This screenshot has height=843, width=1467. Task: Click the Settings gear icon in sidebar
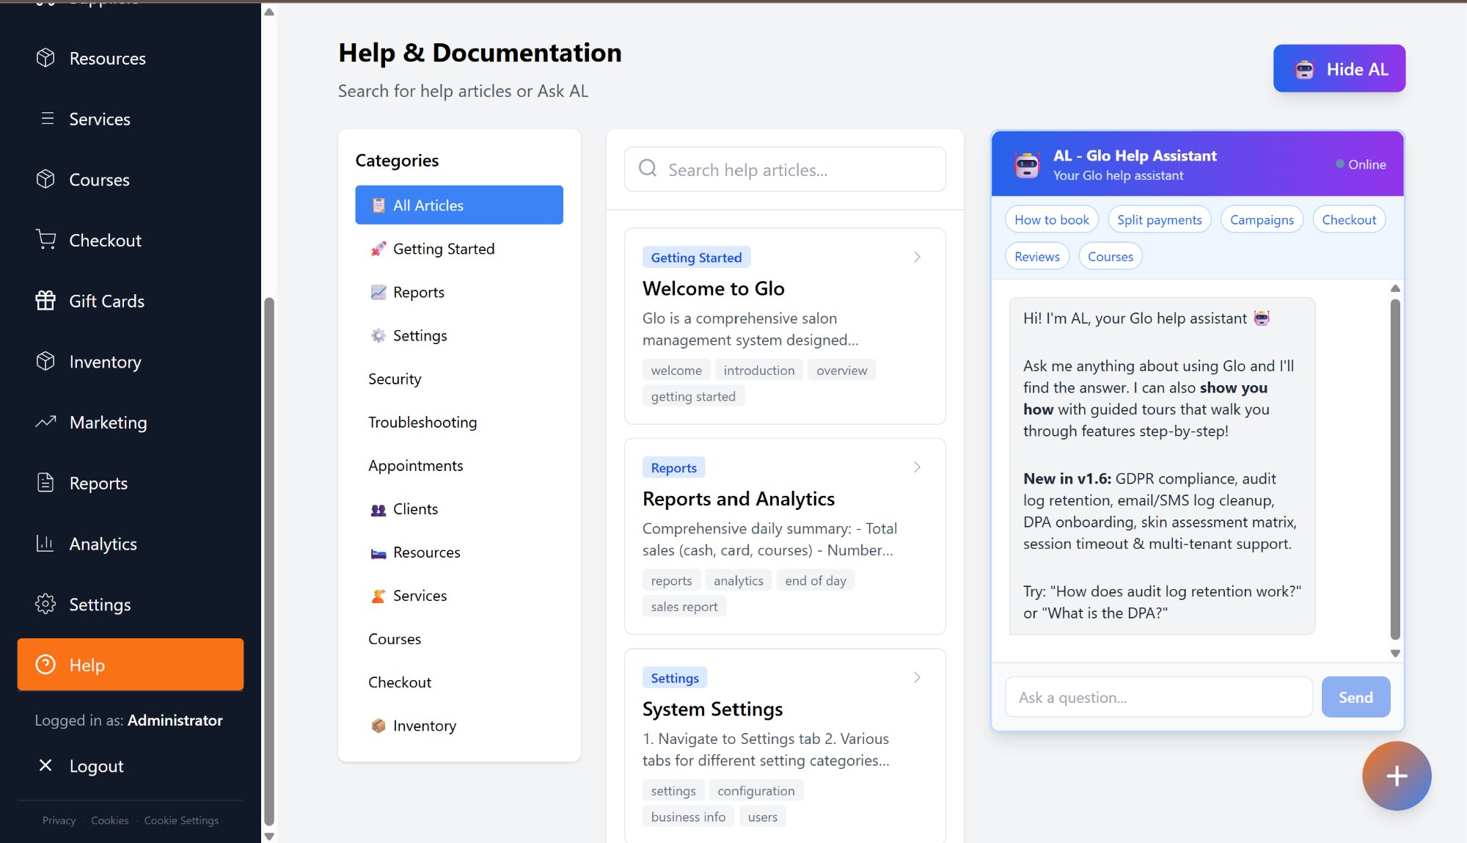coord(45,604)
